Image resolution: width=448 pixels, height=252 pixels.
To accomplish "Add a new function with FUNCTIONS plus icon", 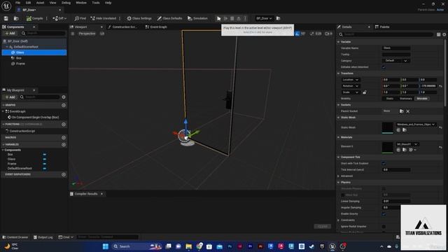I will tap(64, 125).
